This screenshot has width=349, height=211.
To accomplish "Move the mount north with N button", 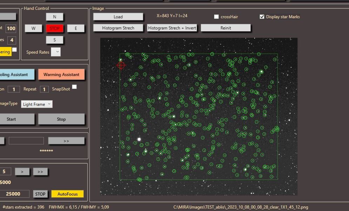I will (54, 17).
